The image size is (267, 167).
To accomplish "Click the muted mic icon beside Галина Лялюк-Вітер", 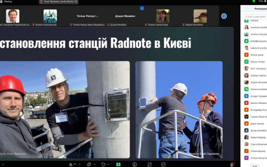I will (146, 25).
